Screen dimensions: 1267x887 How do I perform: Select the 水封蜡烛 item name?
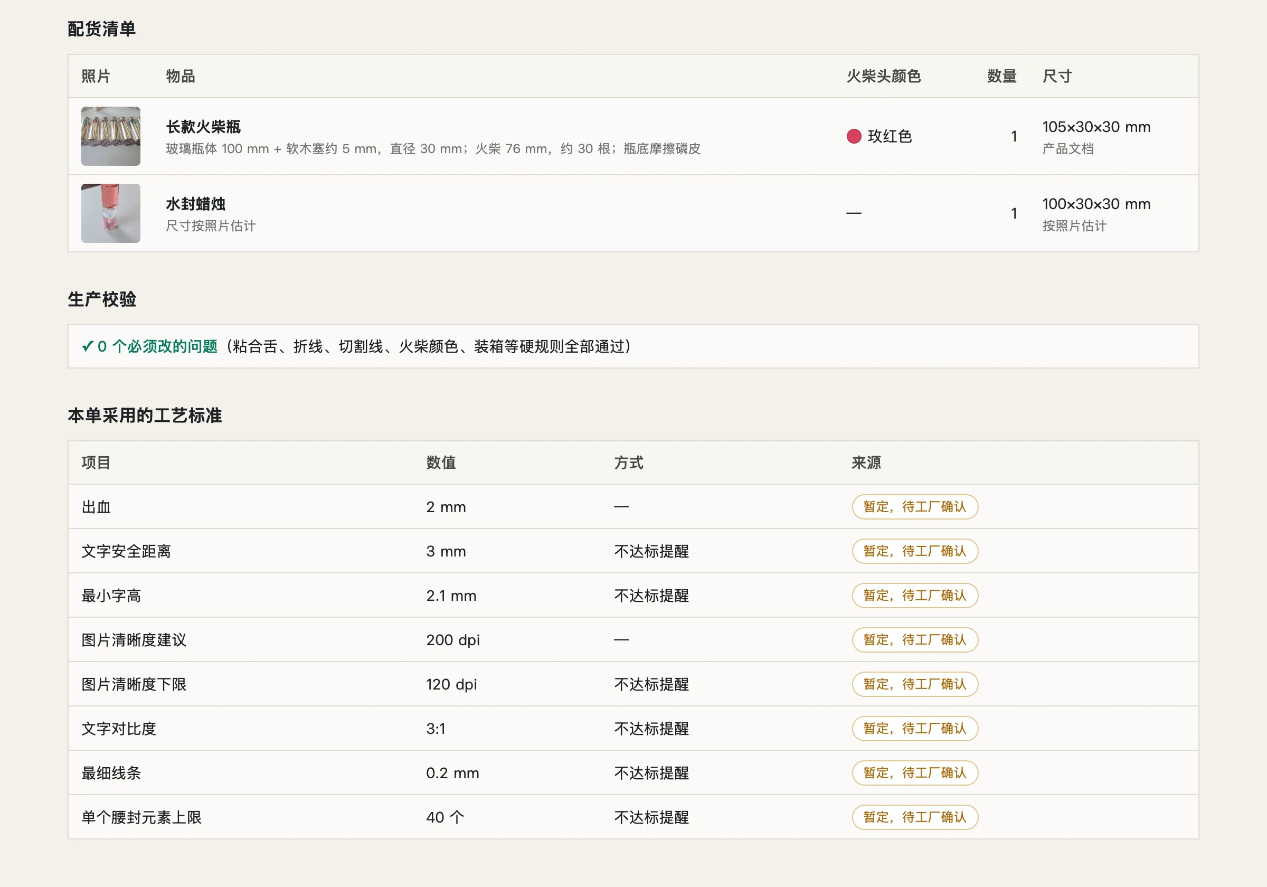pyautogui.click(x=195, y=204)
